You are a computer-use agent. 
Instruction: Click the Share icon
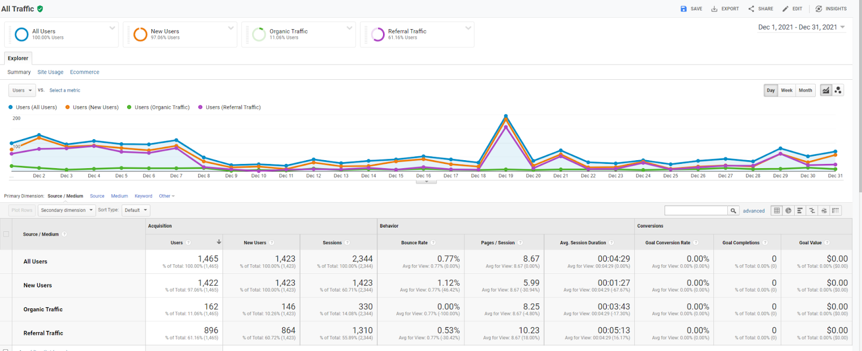751,9
